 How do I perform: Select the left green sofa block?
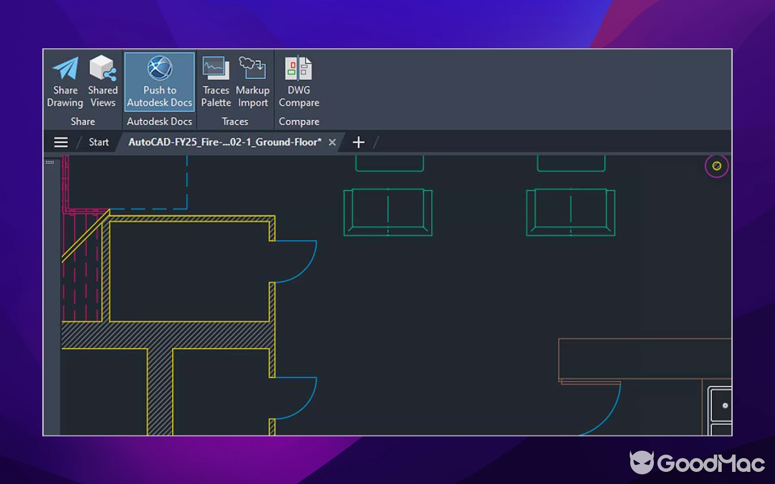pos(387,212)
